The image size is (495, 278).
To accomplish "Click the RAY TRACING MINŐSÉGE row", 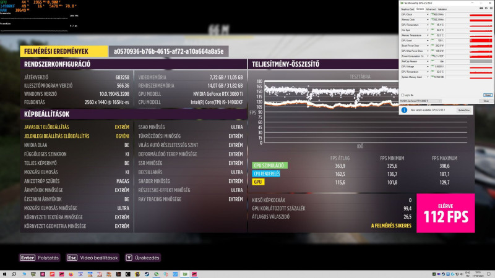I will point(191,199).
